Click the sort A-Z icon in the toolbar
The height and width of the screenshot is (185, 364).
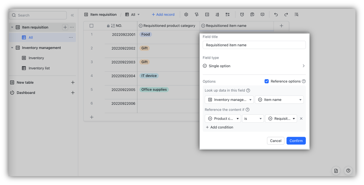[217, 14]
